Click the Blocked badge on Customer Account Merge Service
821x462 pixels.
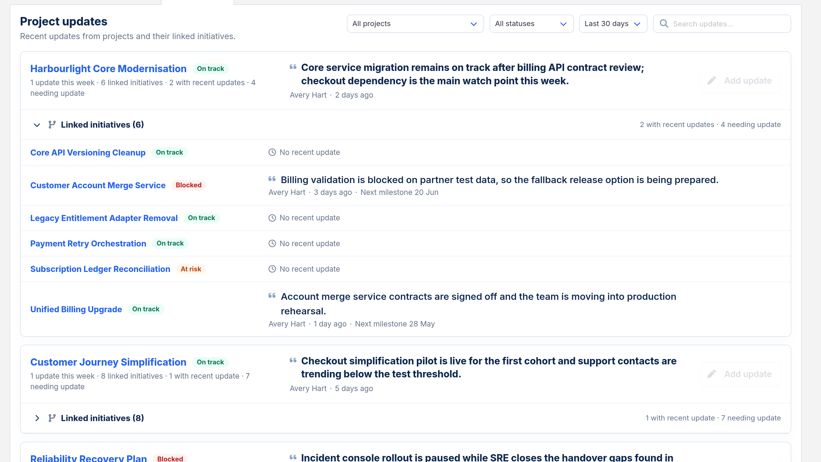189,185
